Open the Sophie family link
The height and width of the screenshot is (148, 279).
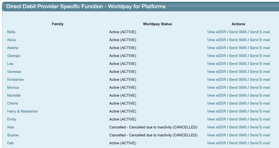click(13, 135)
